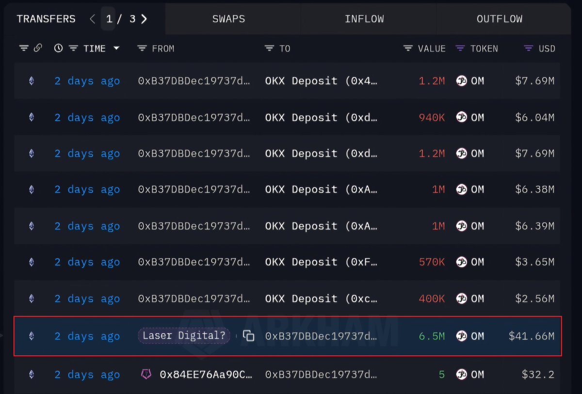The width and height of the screenshot is (582, 394).
Task: Click the $2.56M USD amount
Action: 534,299
